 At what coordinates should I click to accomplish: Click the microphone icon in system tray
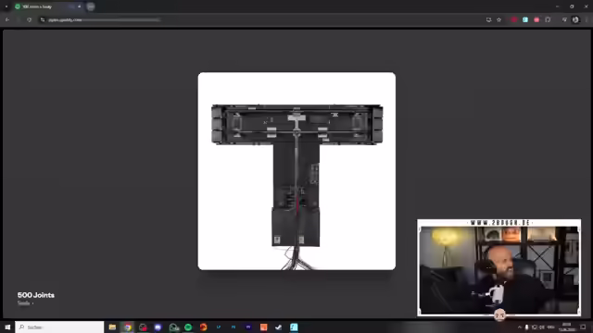[526, 327]
